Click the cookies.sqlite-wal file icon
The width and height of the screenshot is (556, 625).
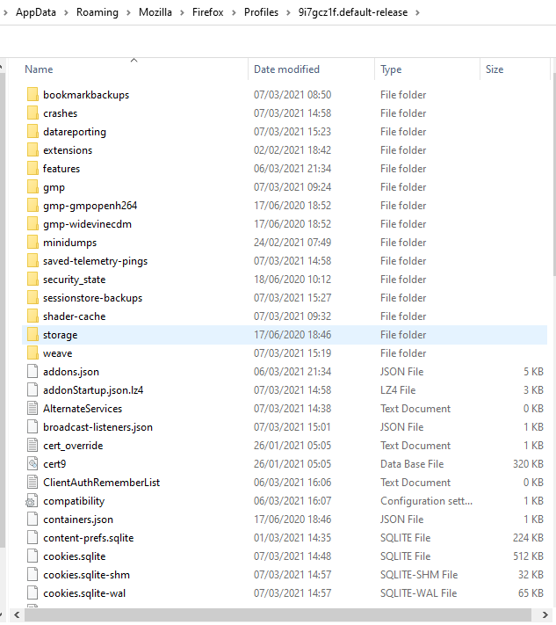(x=32, y=593)
